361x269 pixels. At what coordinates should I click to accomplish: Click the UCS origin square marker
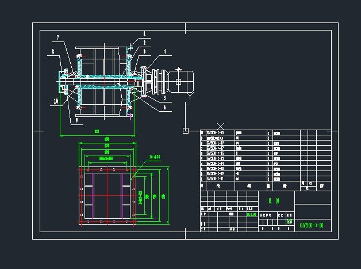[x=186, y=131]
